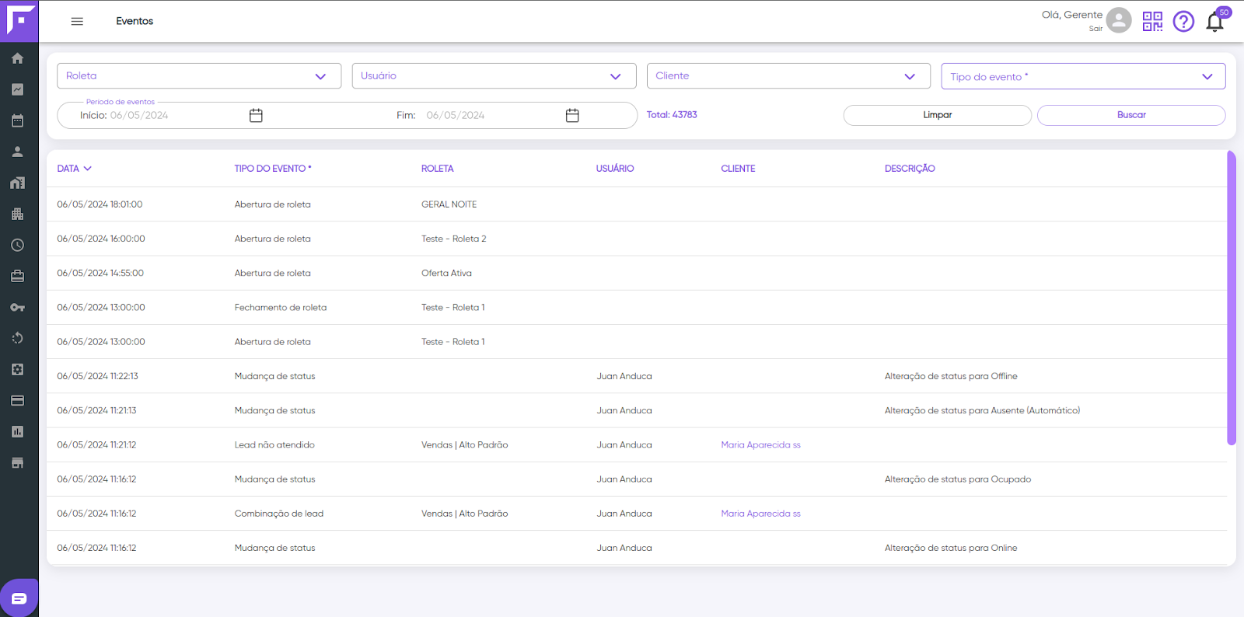Open the chat support bubble
Screen dimensions: 1244x617
(19, 598)
